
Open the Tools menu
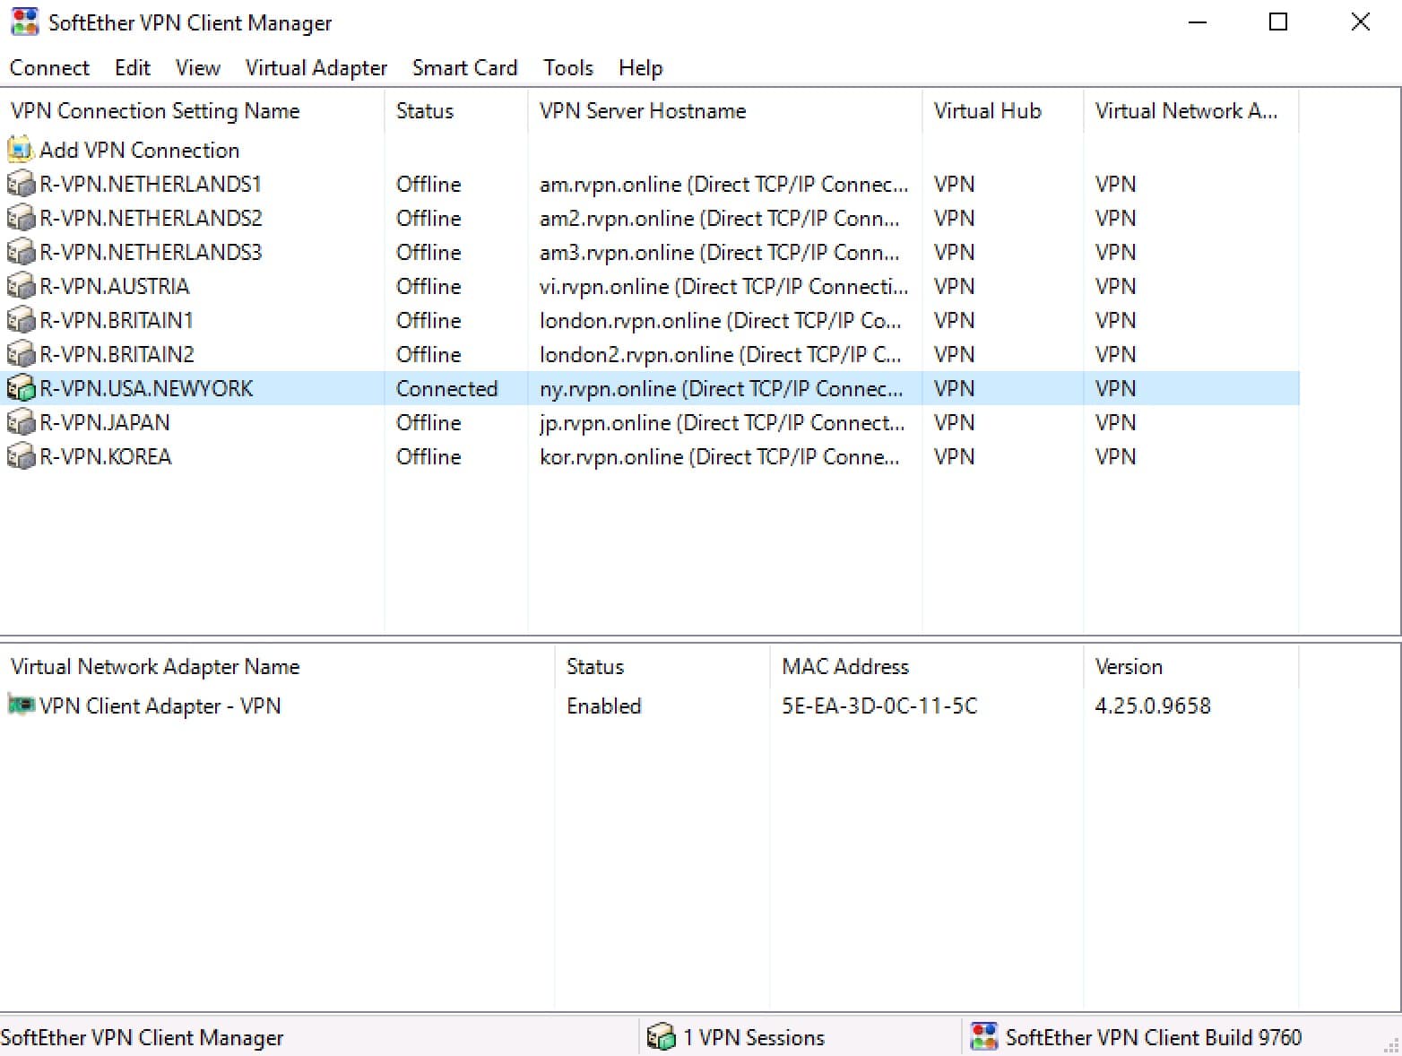click(568, 68)
